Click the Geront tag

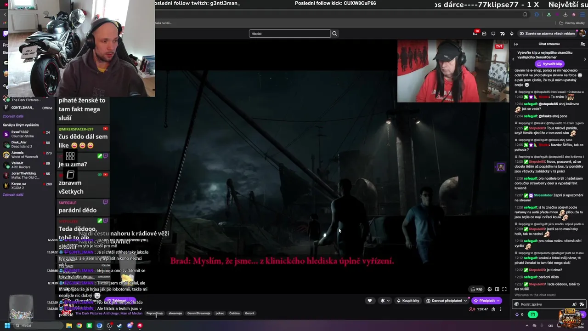(x=249, y=313)
